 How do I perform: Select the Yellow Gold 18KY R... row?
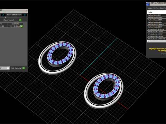click(156, 24)
